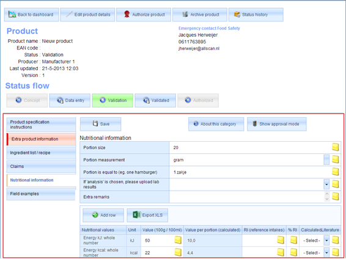Image resolution: width=346 pixels, height=259 pixels.
Task: Open note icon in lab results upload row
Action: pyautogui.click(x=336, y=184)
